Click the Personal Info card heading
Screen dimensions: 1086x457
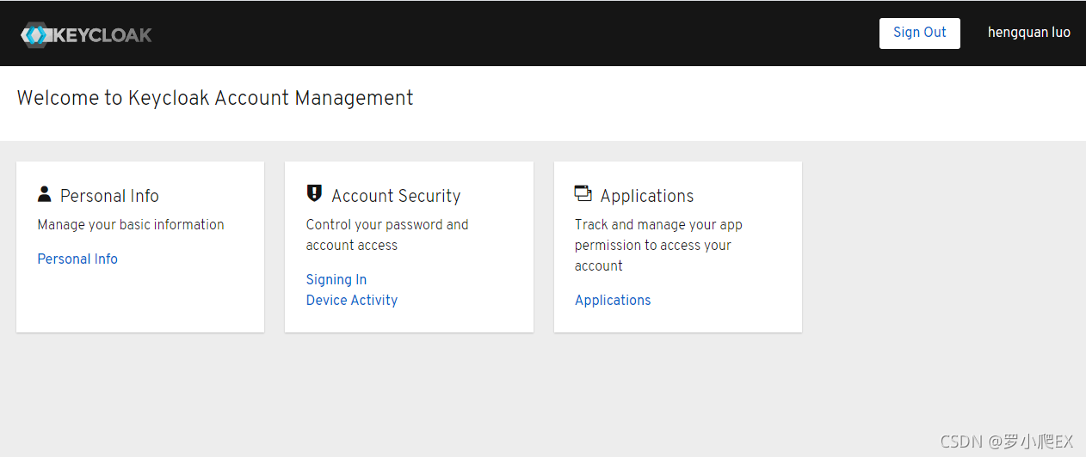109,196
